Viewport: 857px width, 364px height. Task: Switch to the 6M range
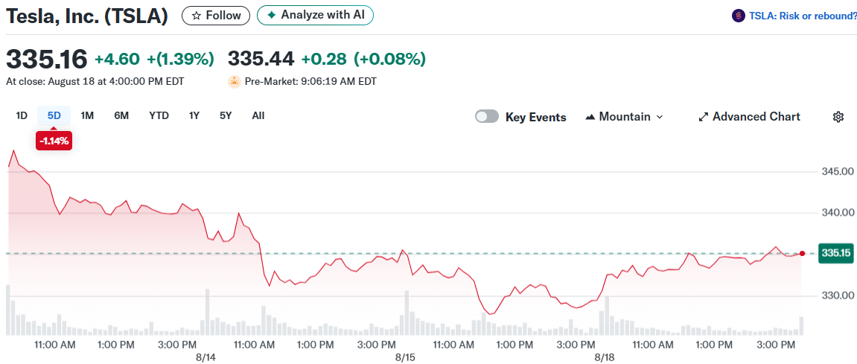pos(121,115)
